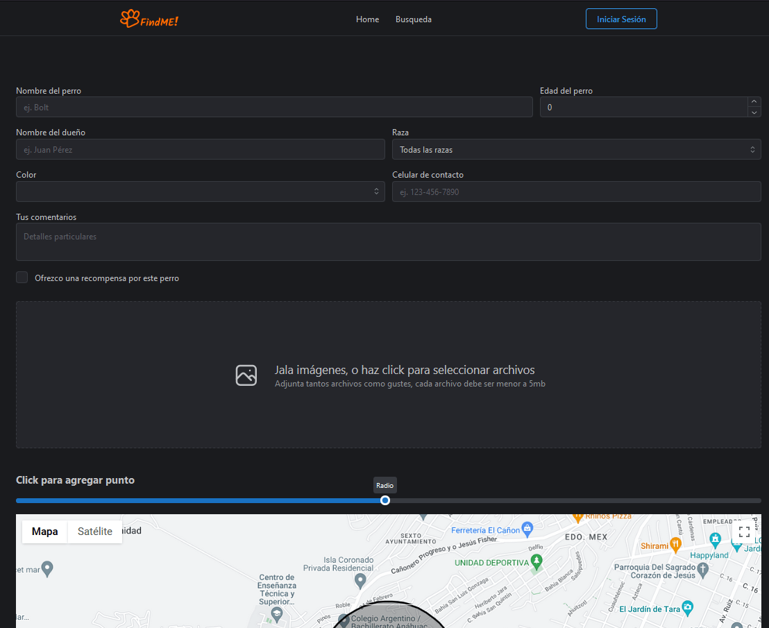Click the Iniciar Sesión button

click(x=621, y=19)
